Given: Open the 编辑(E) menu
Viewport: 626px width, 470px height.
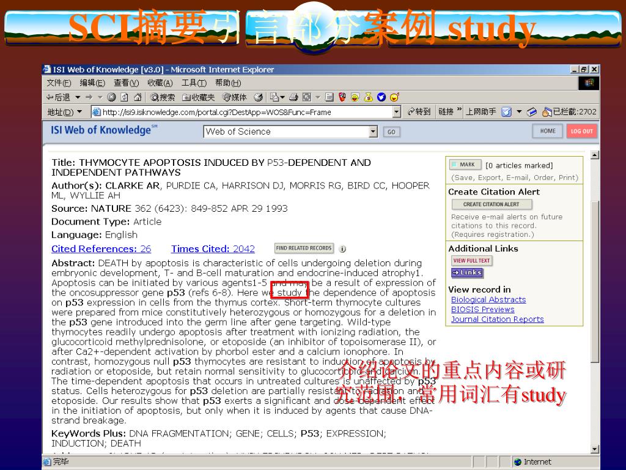Looking at the screenshot, I should [92, 83].
